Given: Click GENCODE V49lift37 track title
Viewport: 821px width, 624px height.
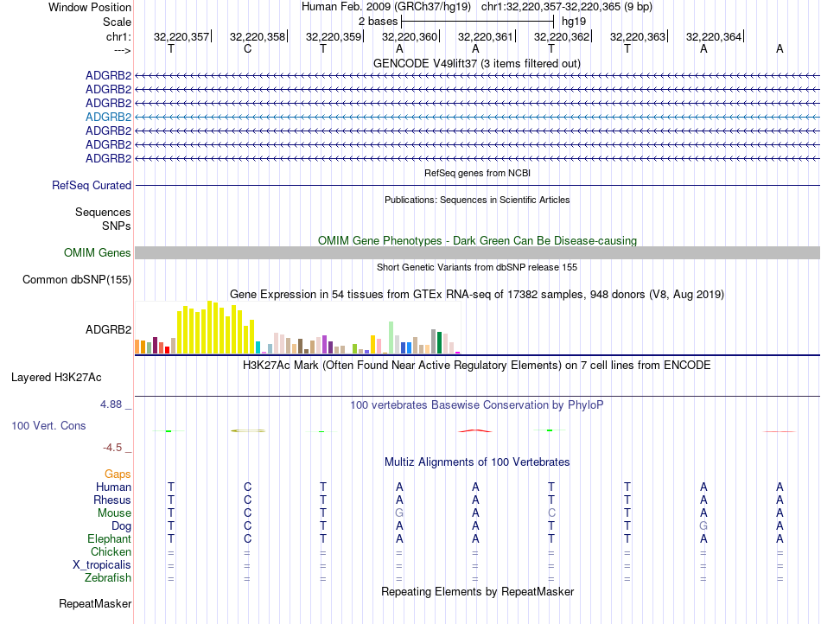Looking at the screenshot, I should click(477, 64).
